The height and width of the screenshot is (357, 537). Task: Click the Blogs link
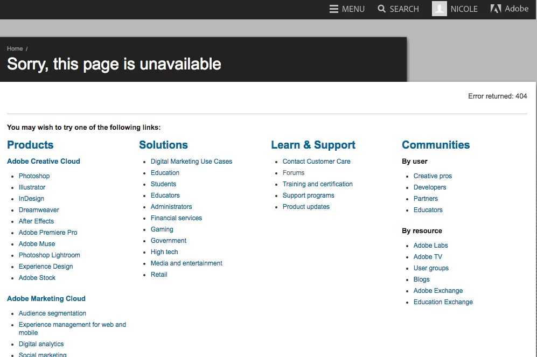pos(421,279)
